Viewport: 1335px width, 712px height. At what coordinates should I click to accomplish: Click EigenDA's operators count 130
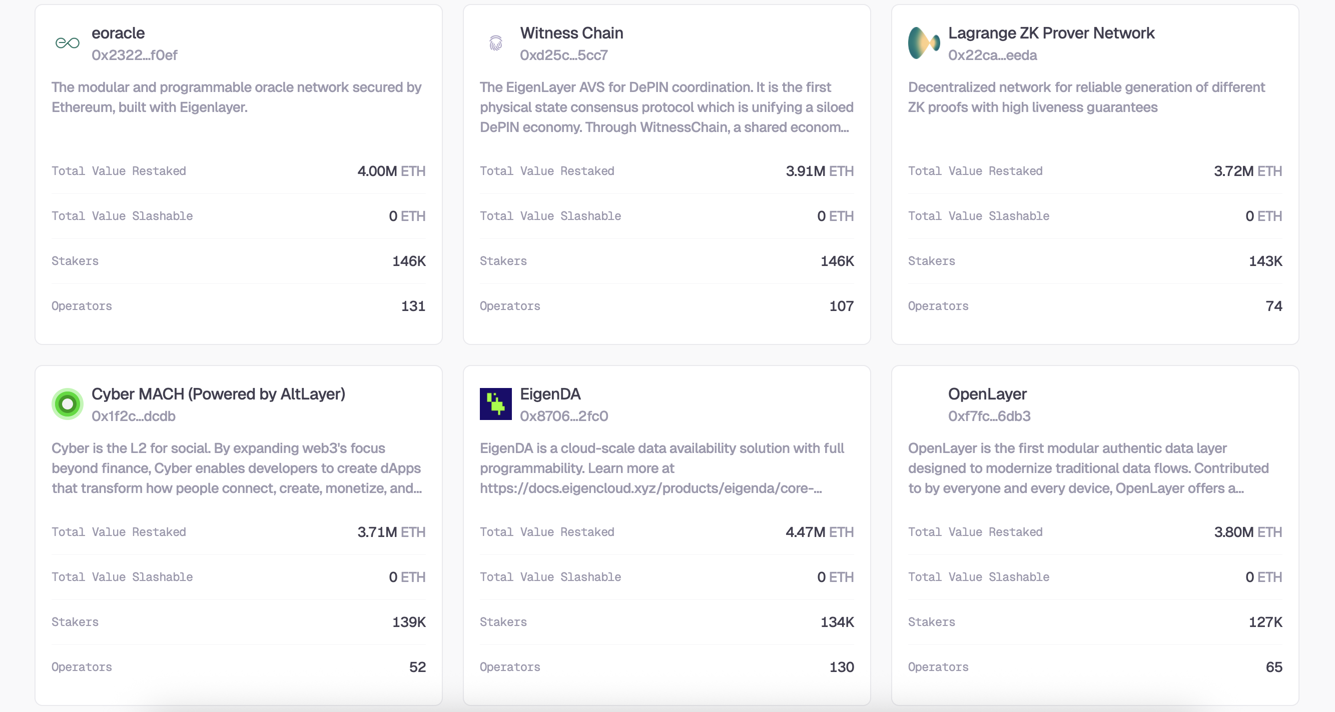842,667
